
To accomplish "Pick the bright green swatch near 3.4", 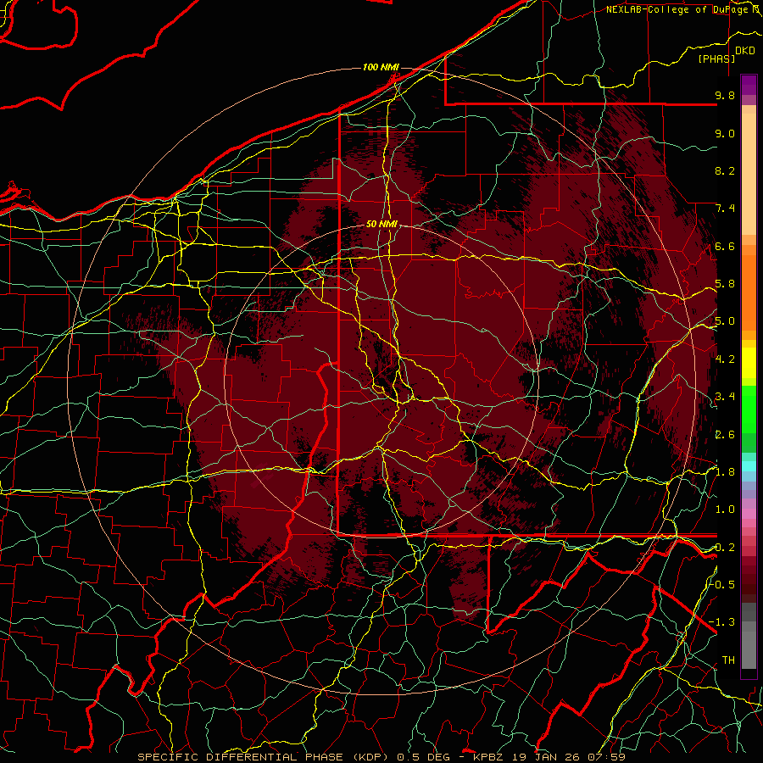I will coord(749,409).
